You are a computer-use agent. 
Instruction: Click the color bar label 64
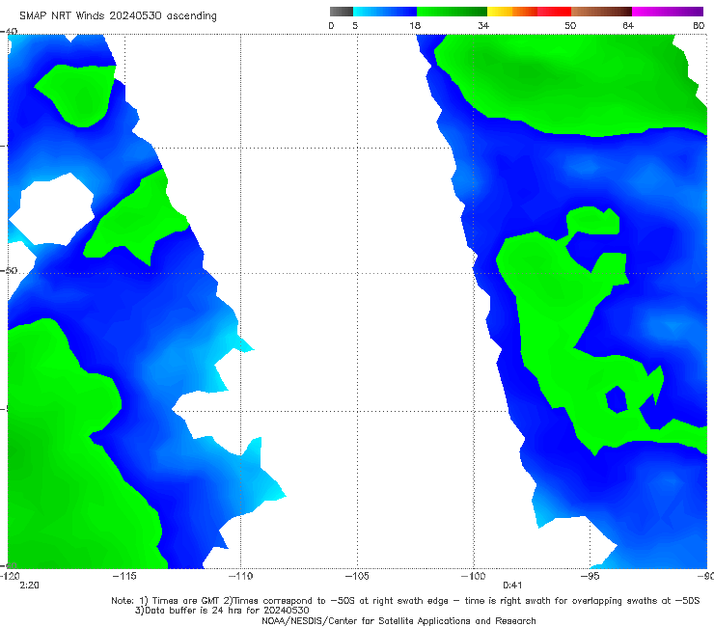pos(628,25)
